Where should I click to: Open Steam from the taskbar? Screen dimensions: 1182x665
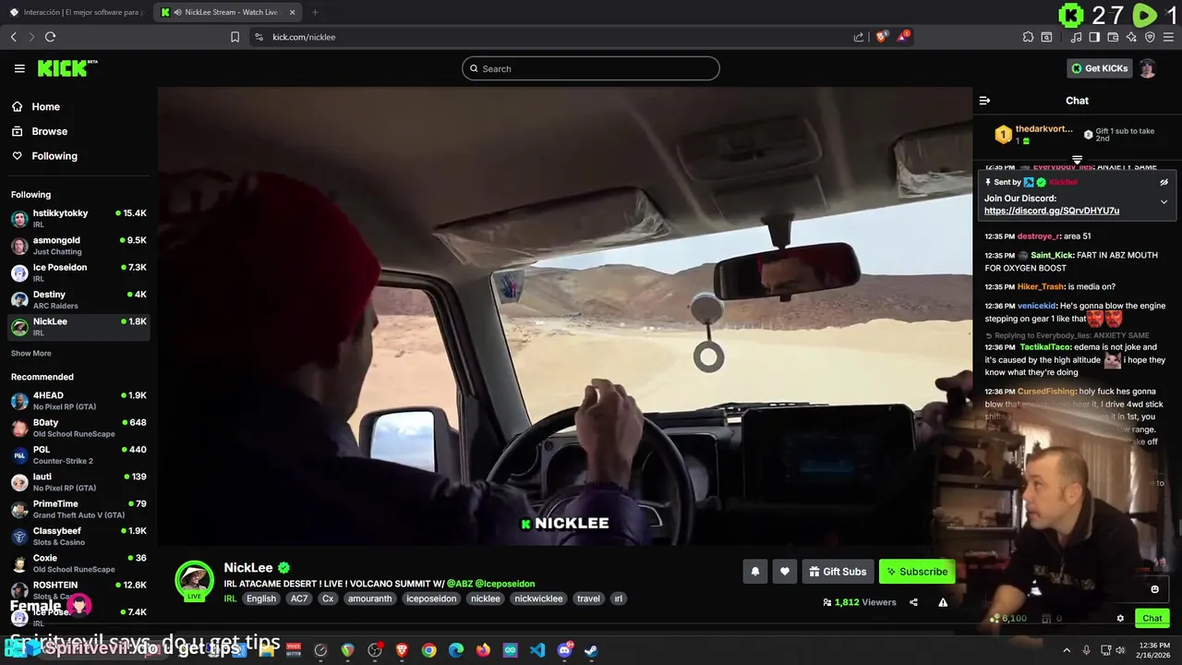[591, 650]
